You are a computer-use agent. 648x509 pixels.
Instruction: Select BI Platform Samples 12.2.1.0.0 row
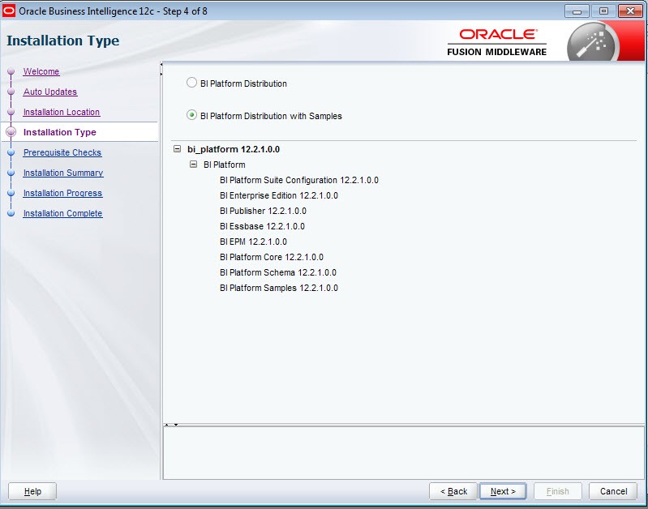(279, 288)
